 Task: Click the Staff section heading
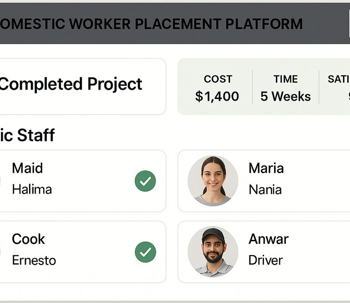[x=27, y=135]
